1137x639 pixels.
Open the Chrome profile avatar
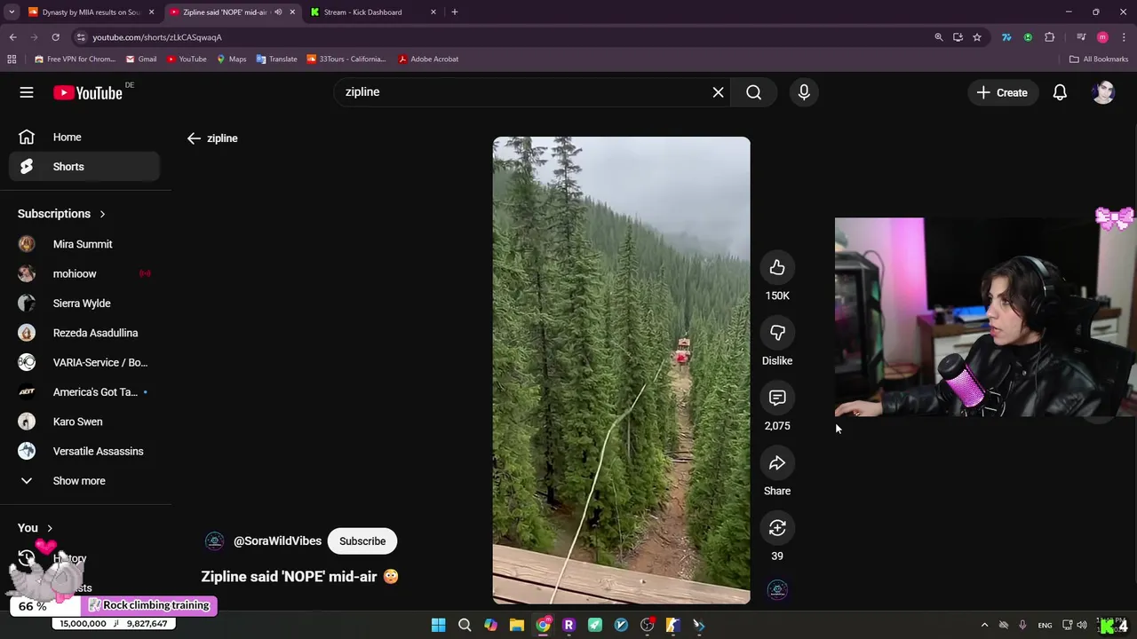(x=1102, y=37)
